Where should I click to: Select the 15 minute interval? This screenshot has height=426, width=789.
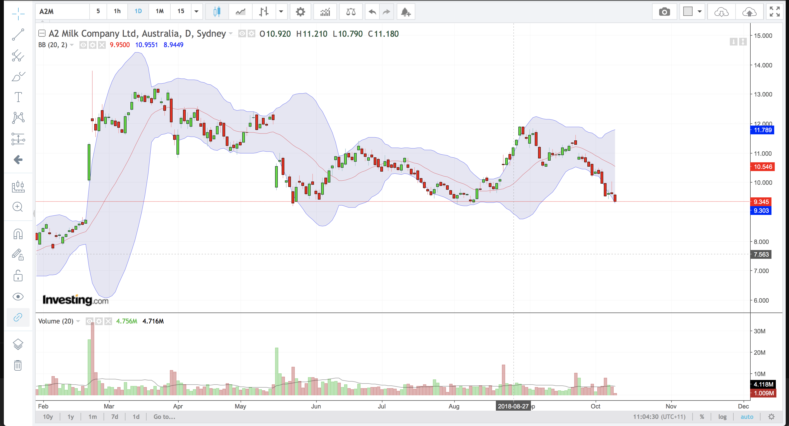181,12
